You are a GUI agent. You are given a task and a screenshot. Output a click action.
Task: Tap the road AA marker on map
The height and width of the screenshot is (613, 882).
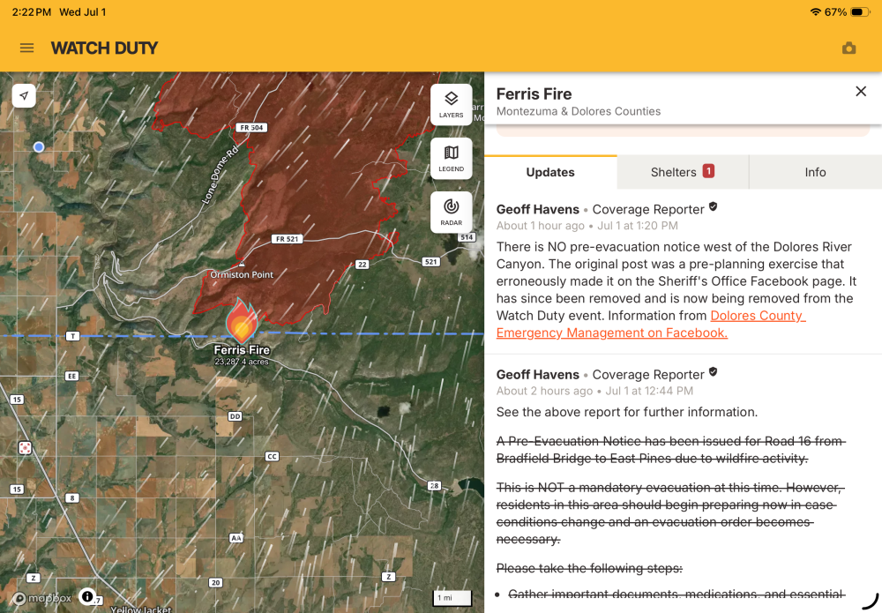[236, 538]
